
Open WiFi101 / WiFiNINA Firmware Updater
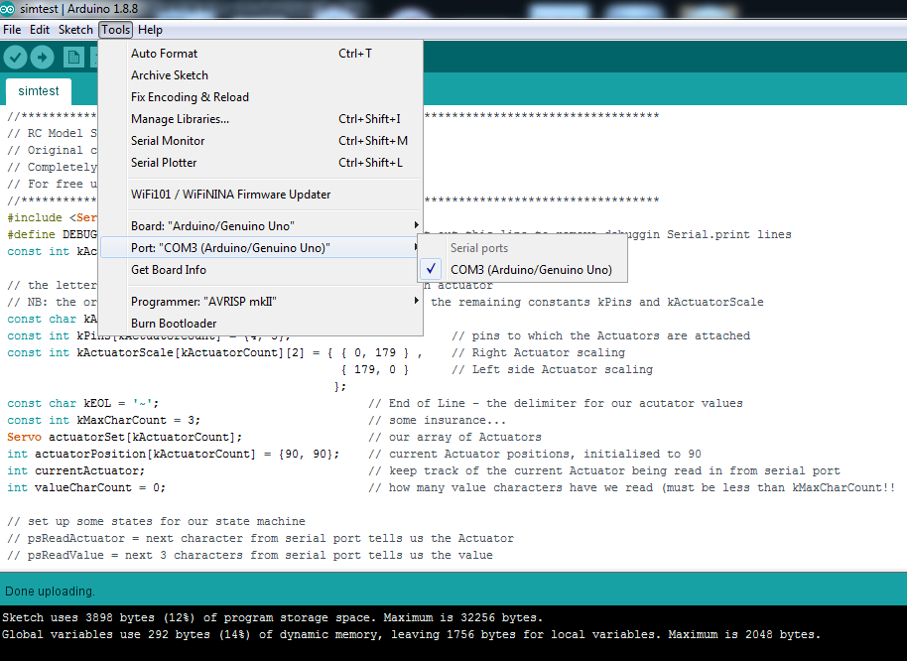[230, 195]
